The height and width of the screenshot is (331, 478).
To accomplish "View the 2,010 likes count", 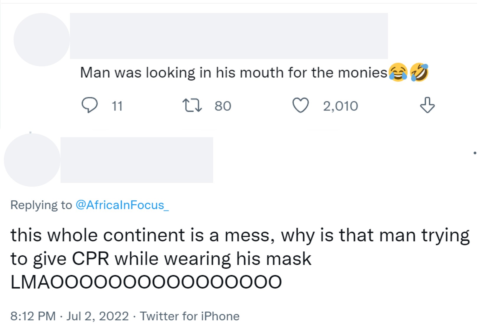I will point(340,106).
